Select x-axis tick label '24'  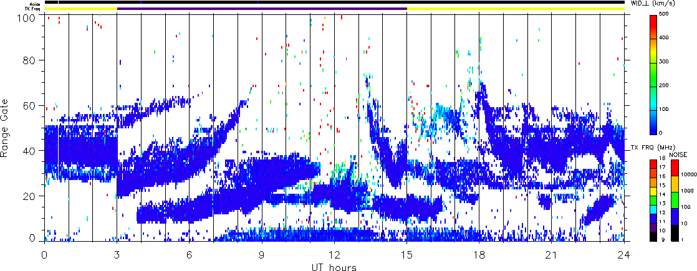click(624, 255)
